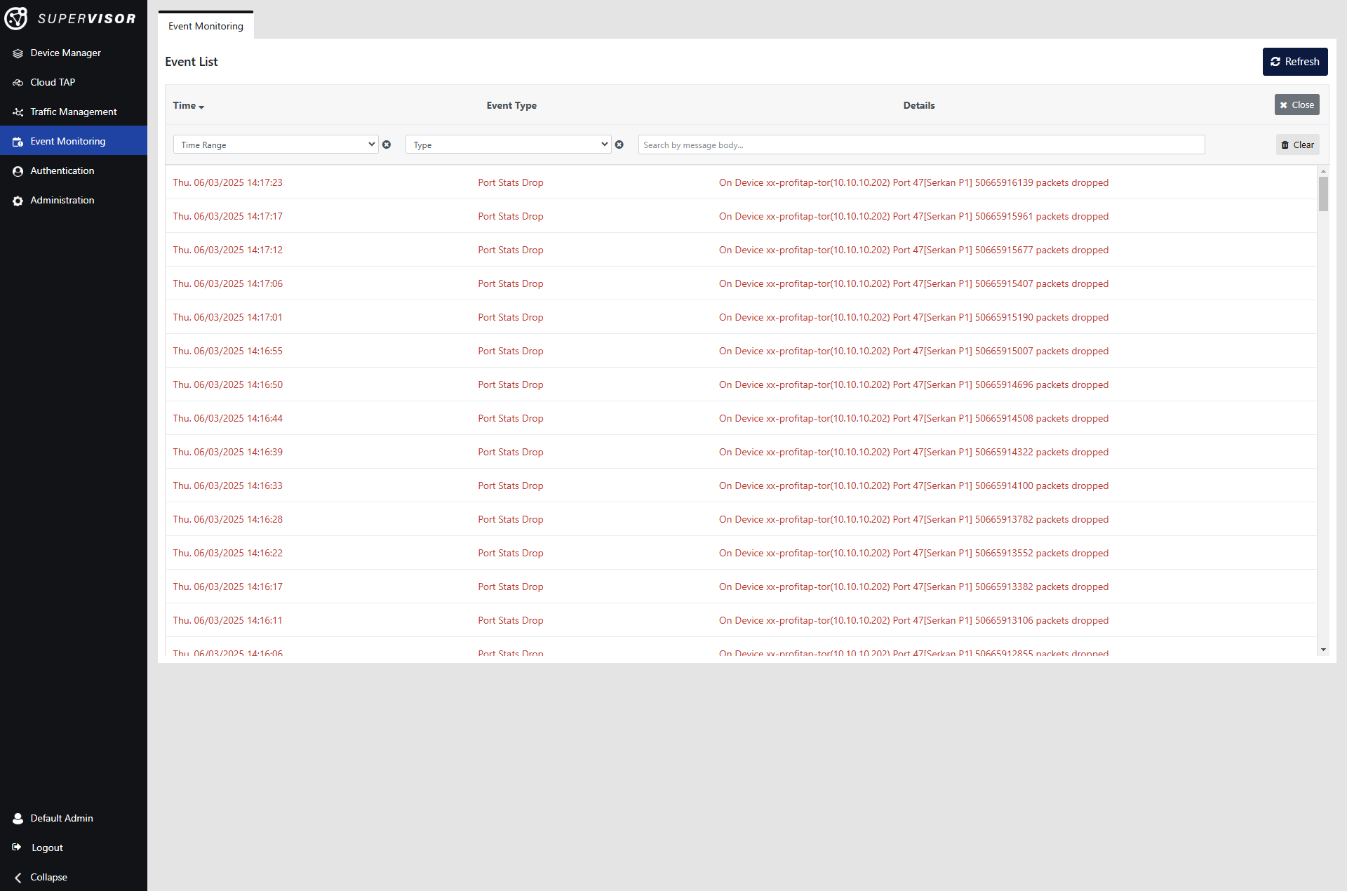Open the Time Range dropdown
The image size is (1347, 891).
(x=276, y=145)
